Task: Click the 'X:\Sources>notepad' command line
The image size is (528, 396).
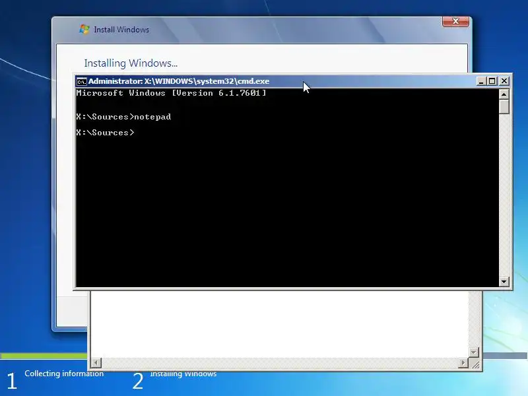Action: tap(123, 117)
